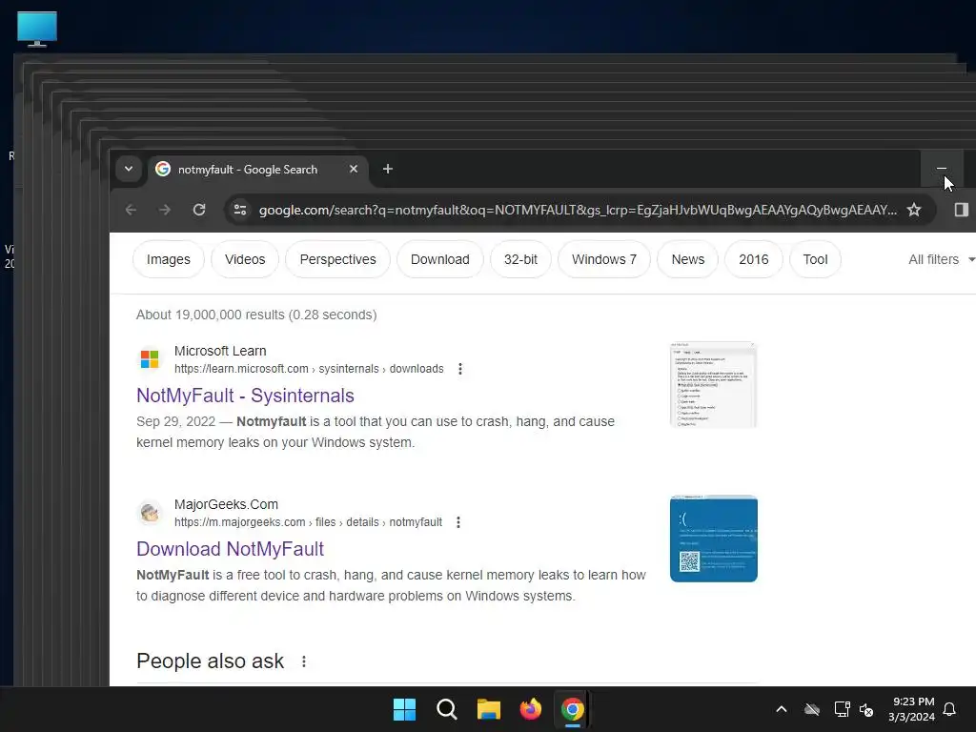Show hidden system tray icons
This screenshot has height=732, width=976.
click(x=782, y=709)
